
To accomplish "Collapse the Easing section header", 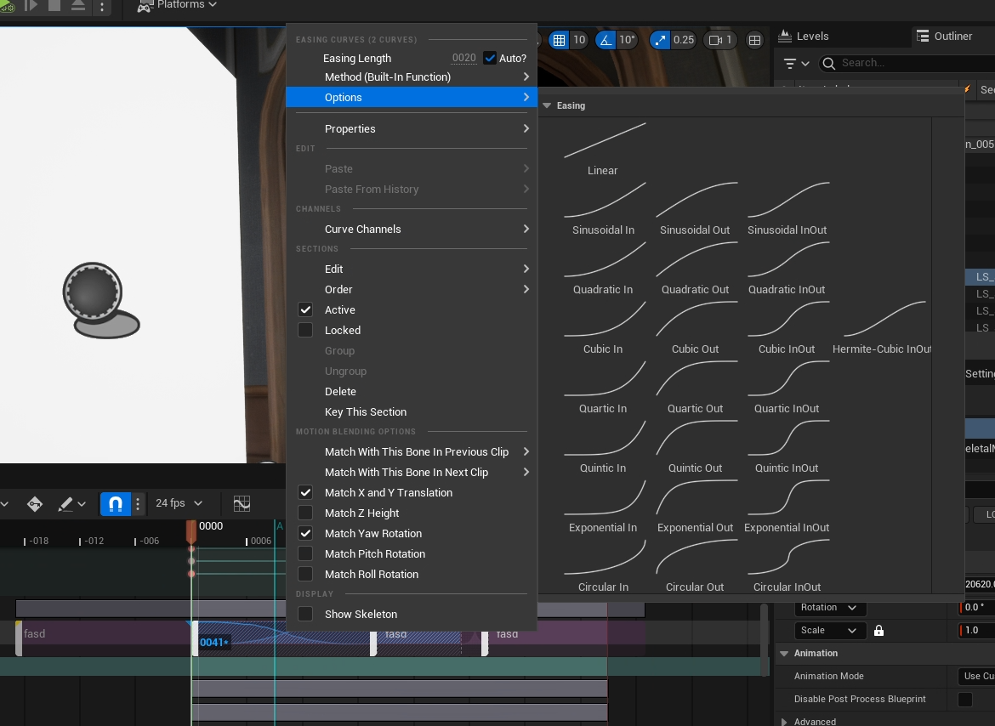I will pos(547,105).
